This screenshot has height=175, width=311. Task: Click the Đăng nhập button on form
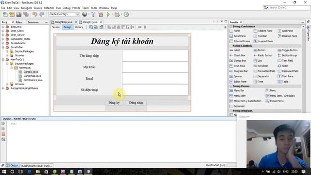pos(136,103)
